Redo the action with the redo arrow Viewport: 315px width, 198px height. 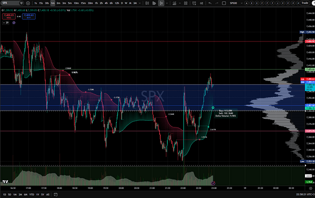pos(217,3)
